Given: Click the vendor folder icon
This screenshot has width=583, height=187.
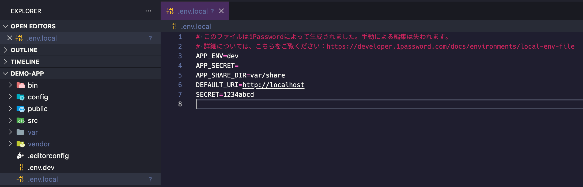Looking at the screenshot, I should (x=21, y=144).
